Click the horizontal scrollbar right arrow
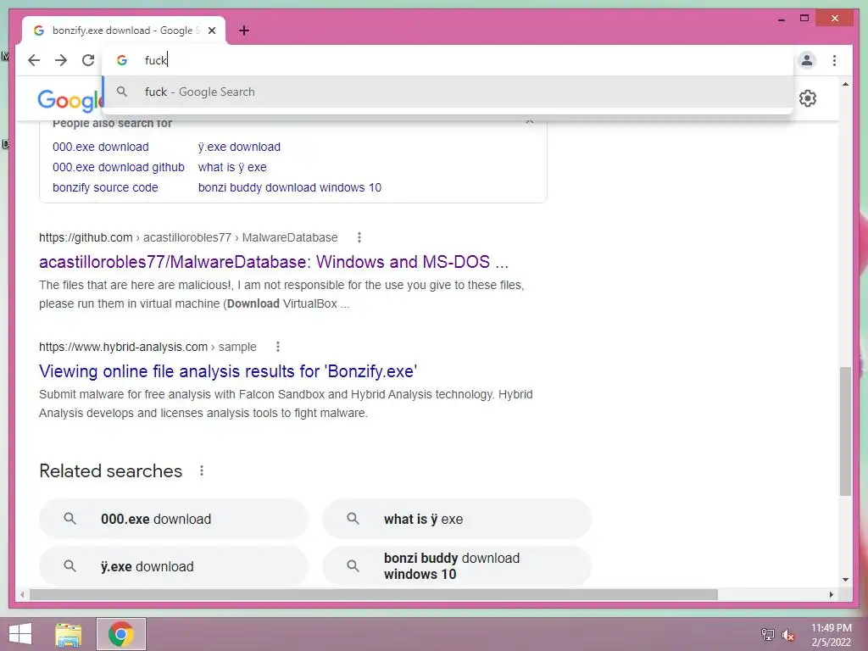The height and width of the screenshot is (651, 868). point(831,594)
